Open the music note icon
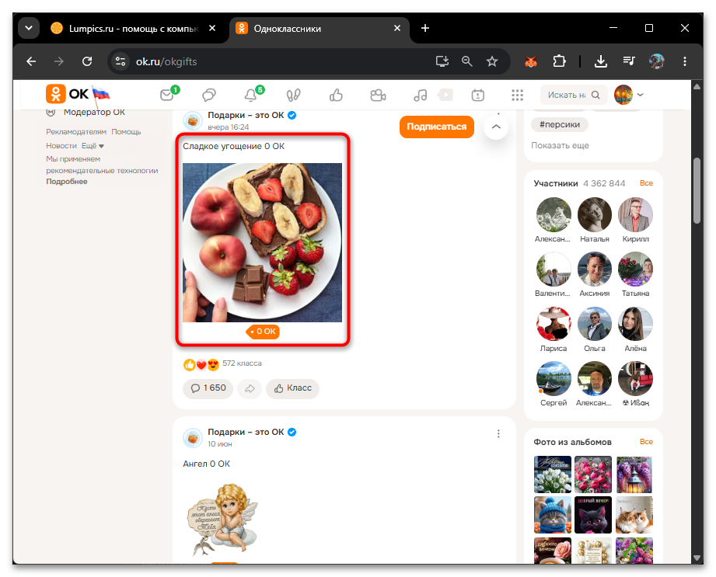 pyautogui.click(x=420, y=95)
